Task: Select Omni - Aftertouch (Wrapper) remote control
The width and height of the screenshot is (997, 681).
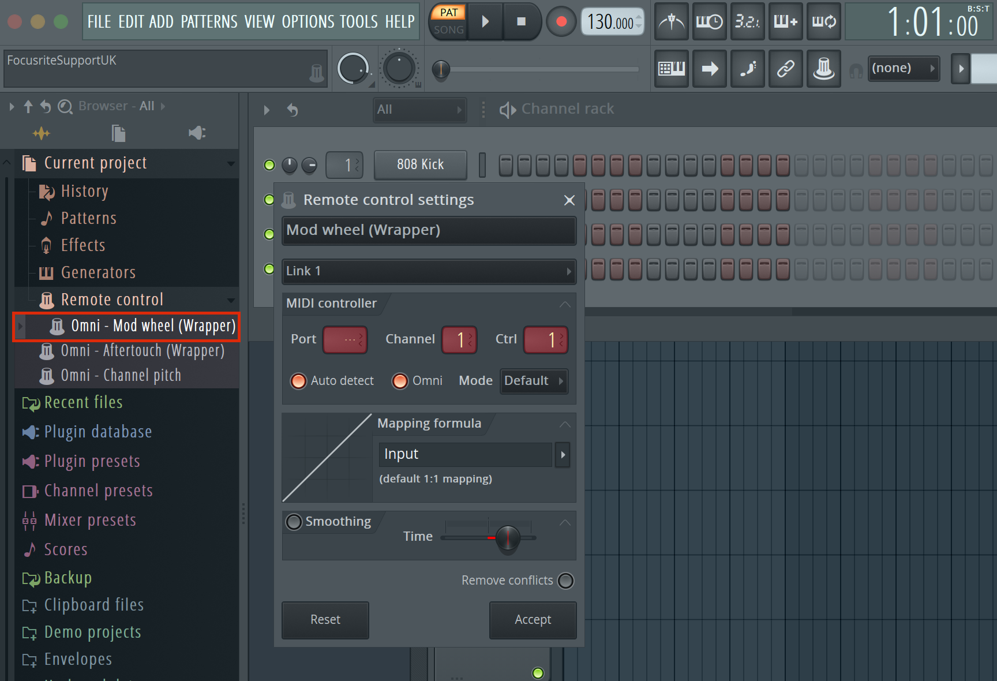Action: click(x=143, y=350)
